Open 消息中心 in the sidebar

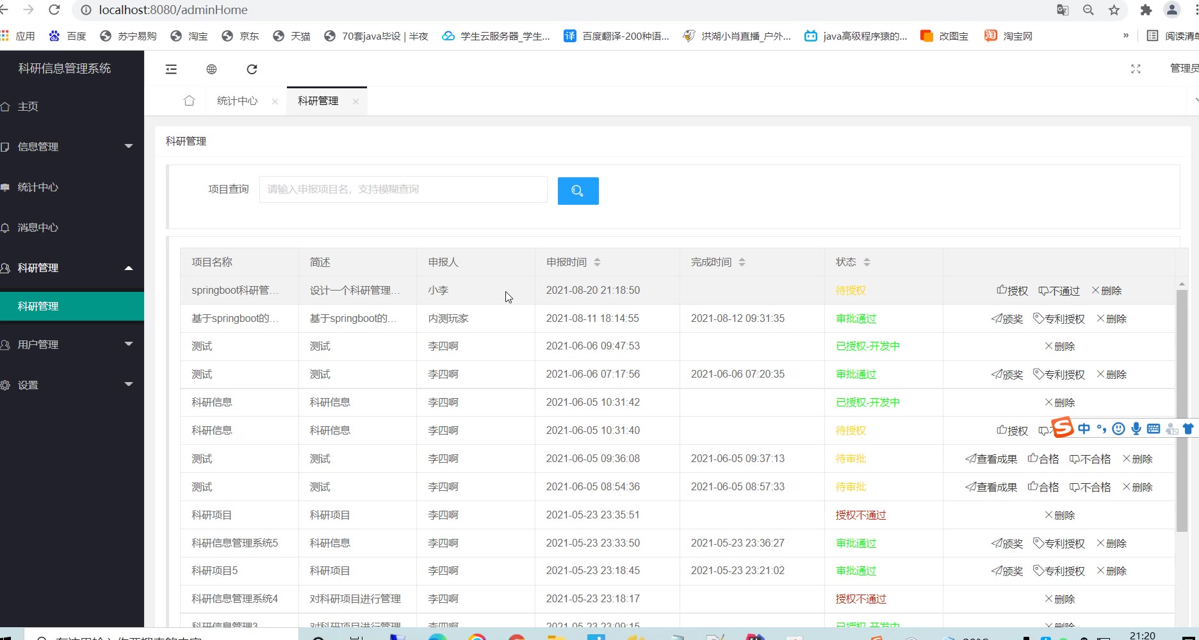click(38, 227)
